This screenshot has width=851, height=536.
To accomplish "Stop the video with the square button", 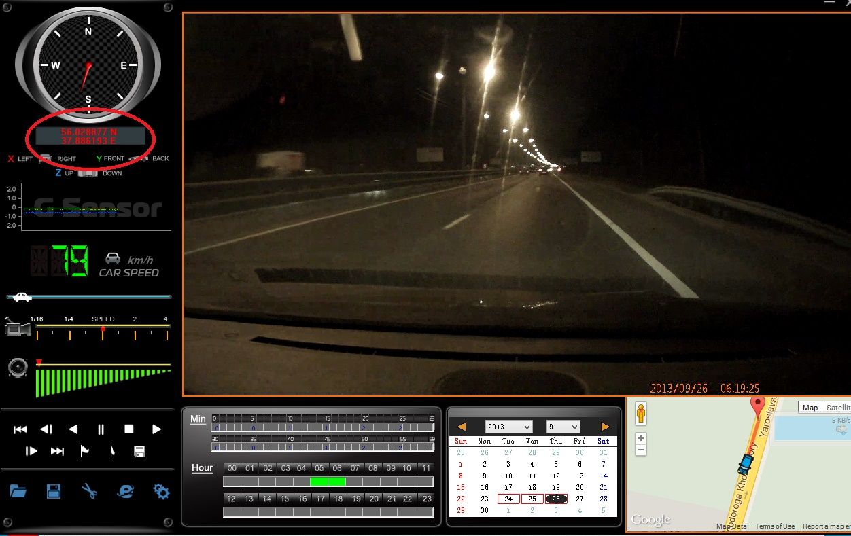I will 128,429.
